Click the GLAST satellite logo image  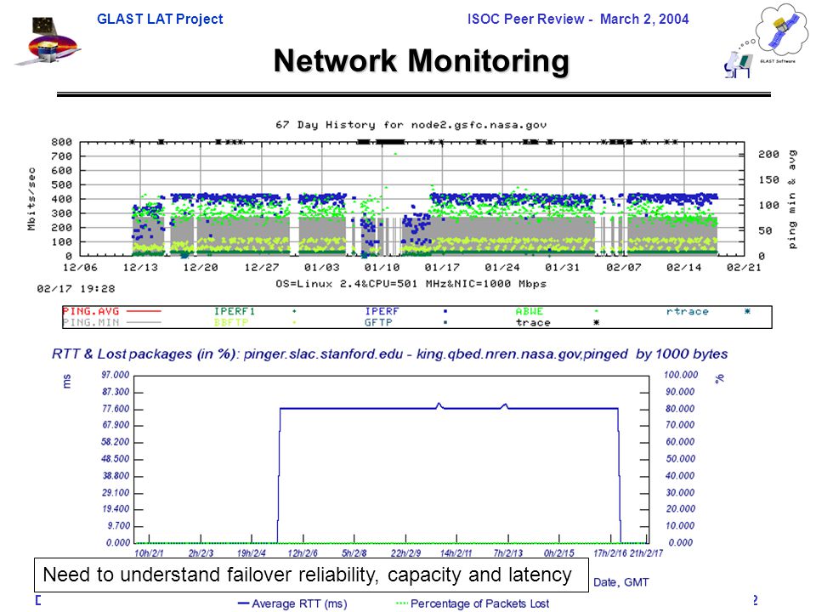point(48,41)
